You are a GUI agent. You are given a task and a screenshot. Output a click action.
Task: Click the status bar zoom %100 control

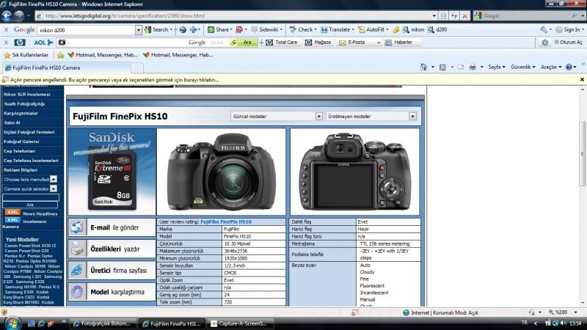(563, 312)
